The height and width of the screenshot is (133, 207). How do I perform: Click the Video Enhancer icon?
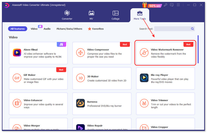tap(17, 103)
